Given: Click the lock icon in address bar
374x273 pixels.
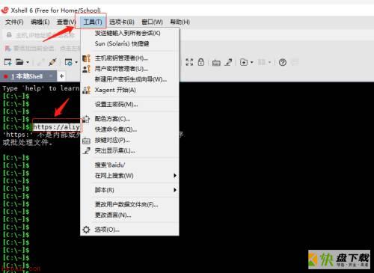Looking at the screenshot, I should click(9, 35).
